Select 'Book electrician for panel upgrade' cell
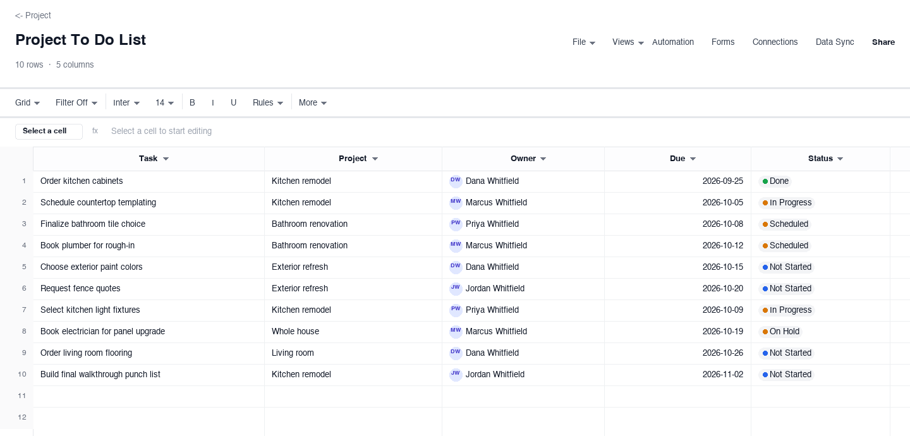The width and height of the screenshot is (910, 436). click(149, 332)
